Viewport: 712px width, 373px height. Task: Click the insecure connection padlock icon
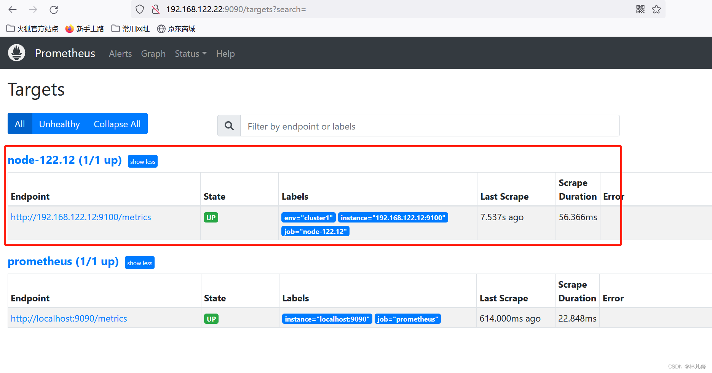click(155, 9)
